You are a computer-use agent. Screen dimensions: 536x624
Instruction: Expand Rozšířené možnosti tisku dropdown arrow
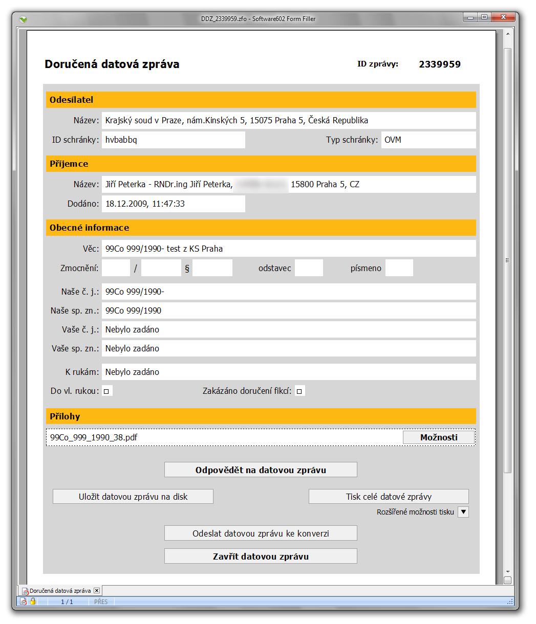click(463, 512)
